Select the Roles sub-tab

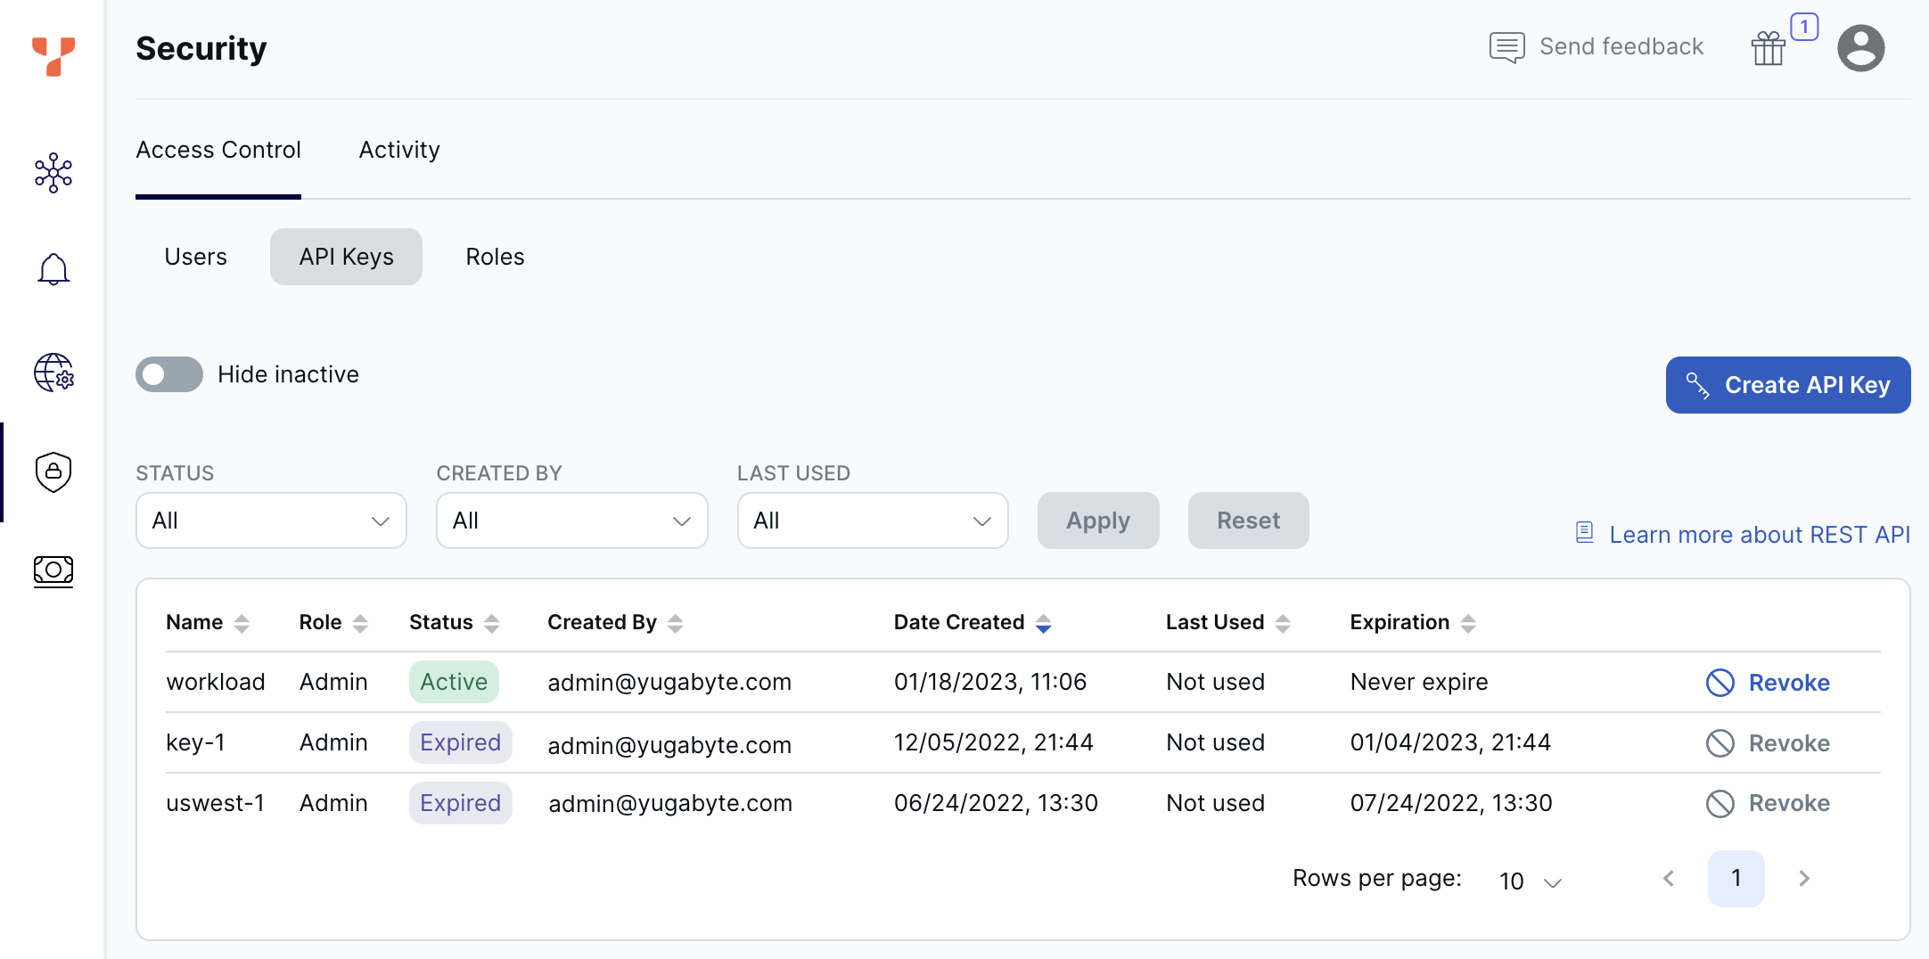pyautogui.click(x=495, y=257)
